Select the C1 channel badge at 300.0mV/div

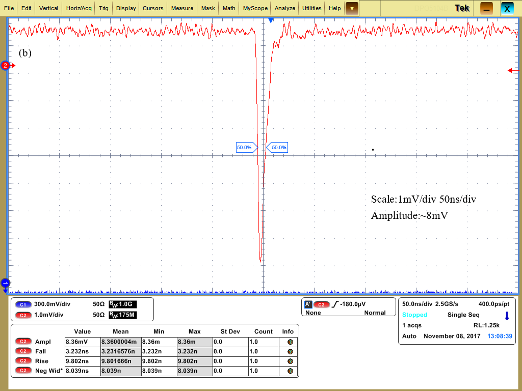click(x=23, y=304)
